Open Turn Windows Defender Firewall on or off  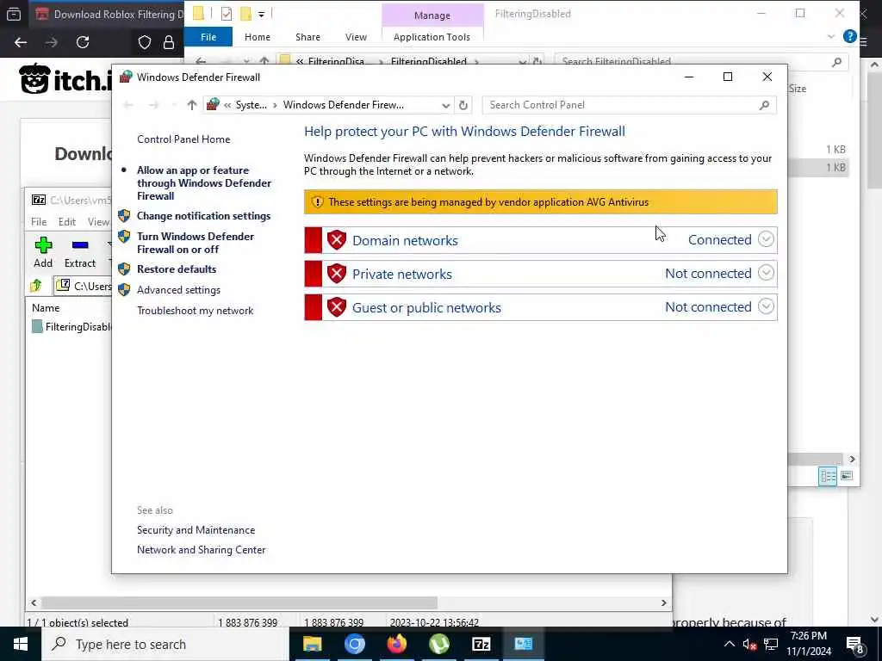click(196, 243)
